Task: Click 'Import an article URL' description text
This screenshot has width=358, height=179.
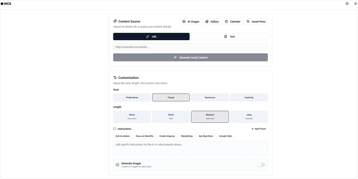Action: 142,27
